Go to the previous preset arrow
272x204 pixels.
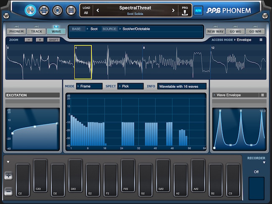pos(98,10)
